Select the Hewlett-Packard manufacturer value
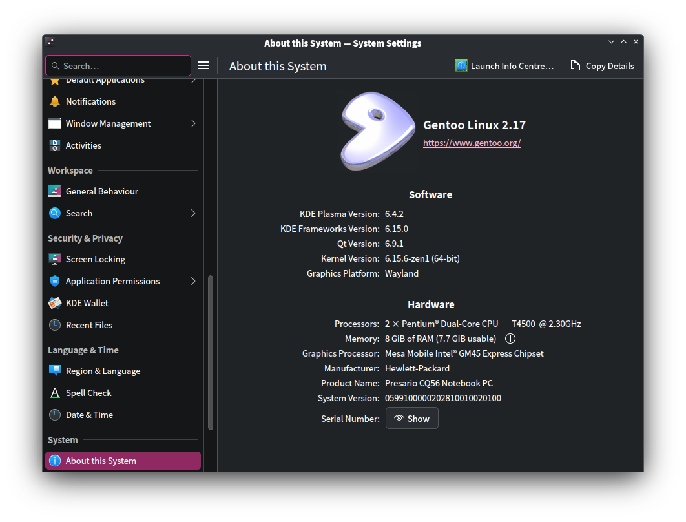Screen dimensions: 686x522 click(417, 368)
